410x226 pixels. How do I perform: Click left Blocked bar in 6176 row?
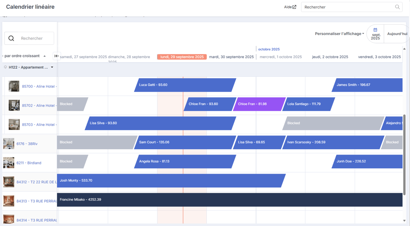coord(97,142)
